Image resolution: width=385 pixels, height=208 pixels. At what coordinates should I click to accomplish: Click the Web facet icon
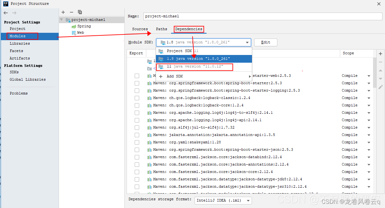point(74,33)
